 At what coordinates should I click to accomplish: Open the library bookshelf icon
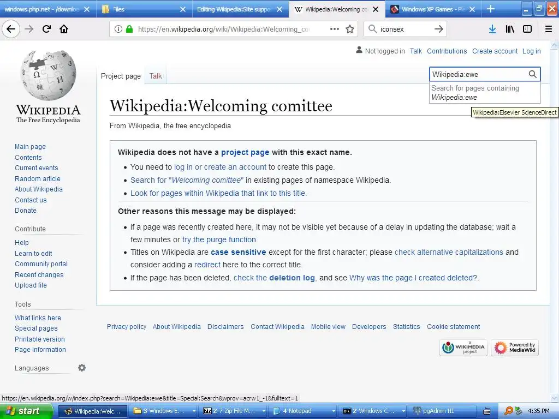point(510,29)
